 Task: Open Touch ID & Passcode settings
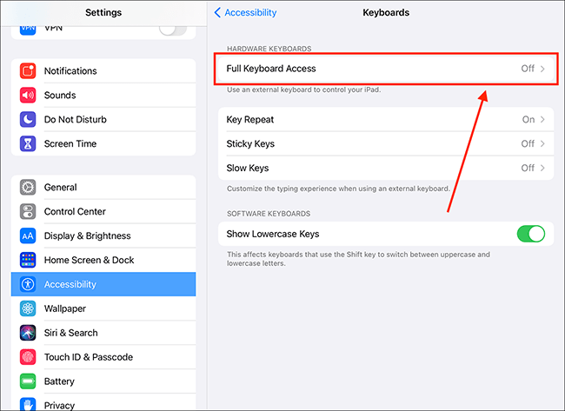[x=103, y=357]
